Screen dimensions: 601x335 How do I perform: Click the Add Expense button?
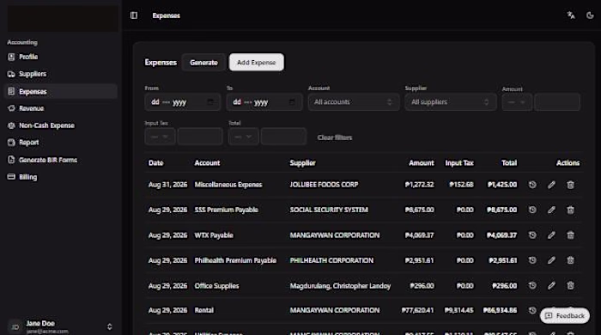tap(257, 62)
